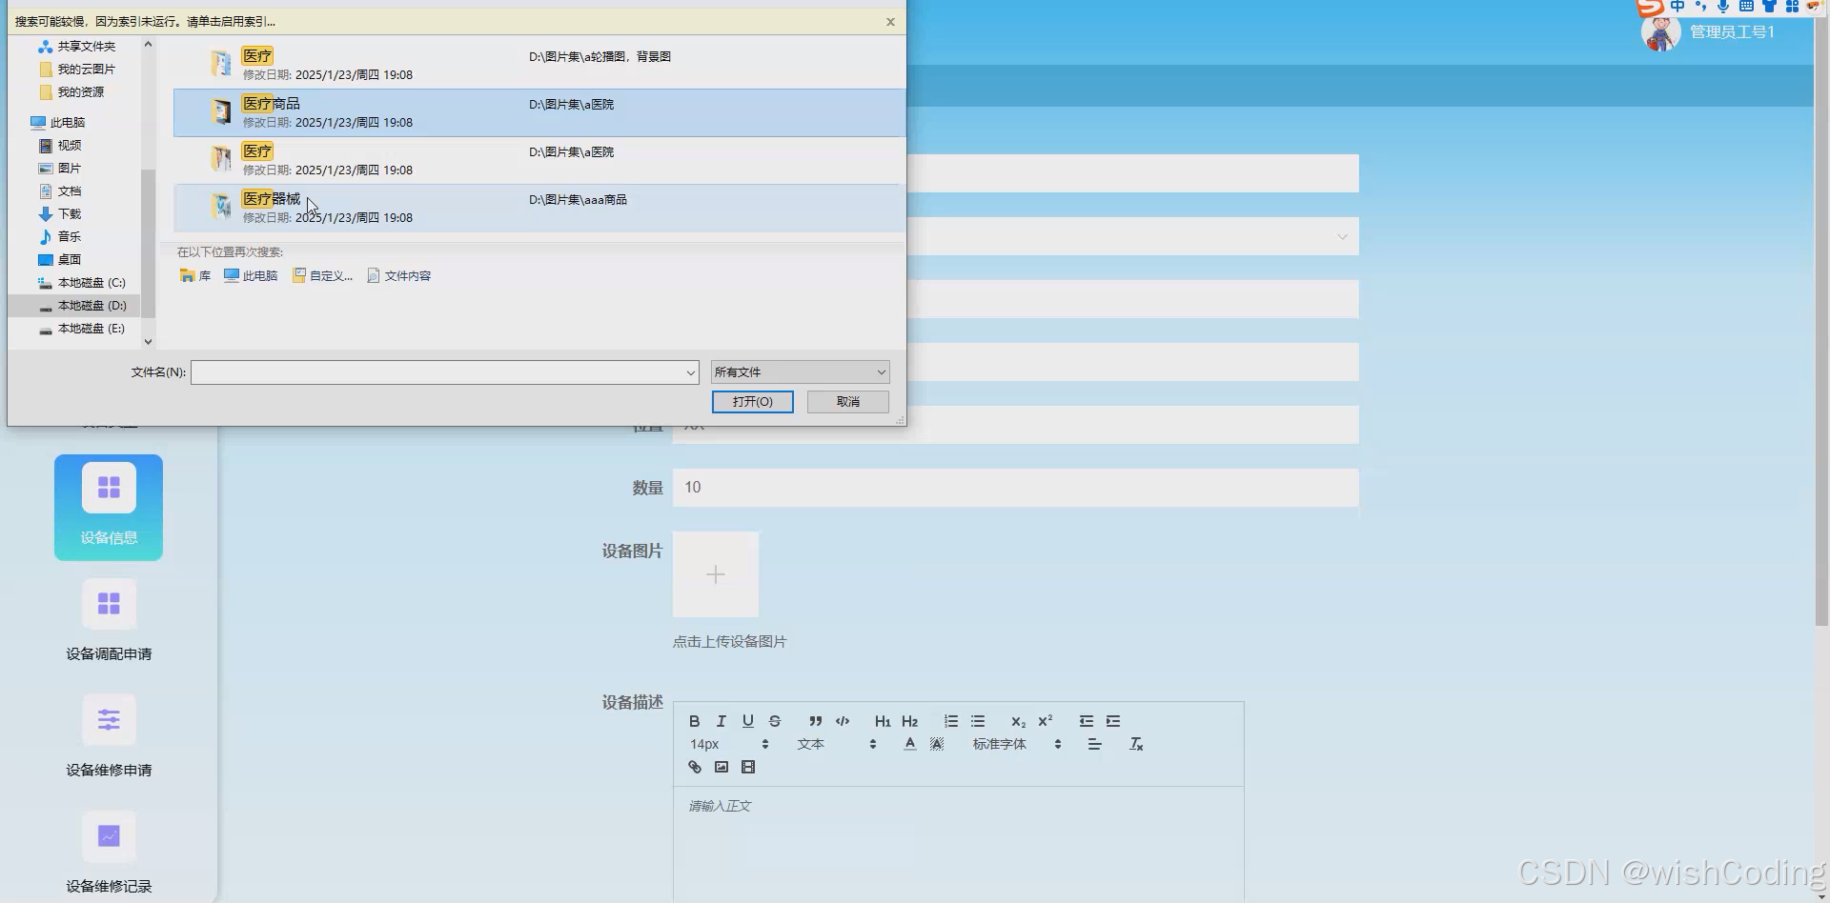Open the 设备维修记录 section in sidebar

108,851
